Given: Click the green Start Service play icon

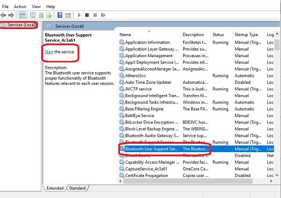Looking at the screenshot, I should click(79, 15).
